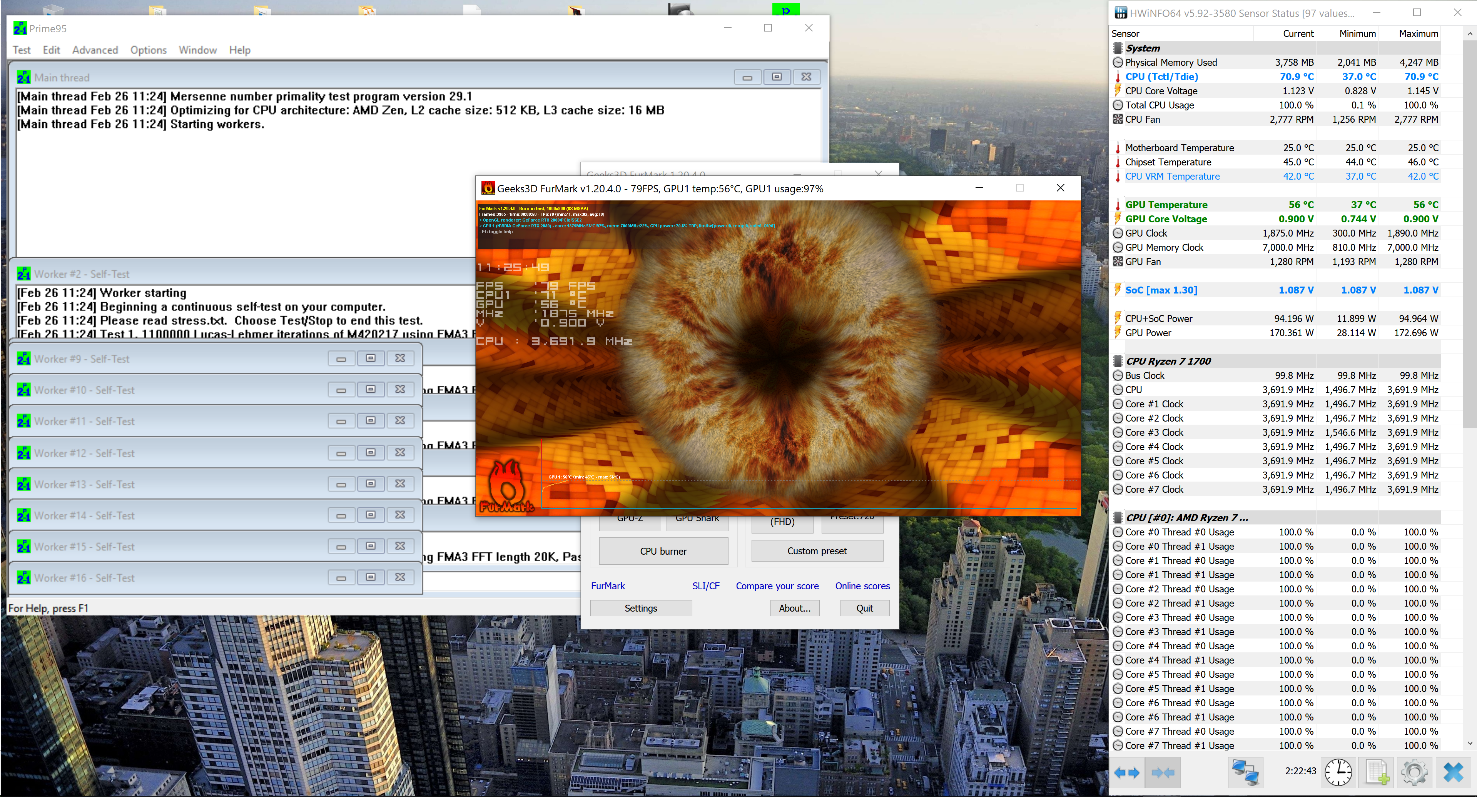The width and height of the screenshot is (1477, 797).
Task: Click the FurMark flame icon in the title bar
Action: 488,188
